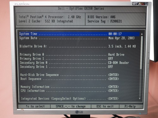Click <ENTER> next to Boot Sequence
The height and width of the screenshot is (118, 158).
[113, 79]
